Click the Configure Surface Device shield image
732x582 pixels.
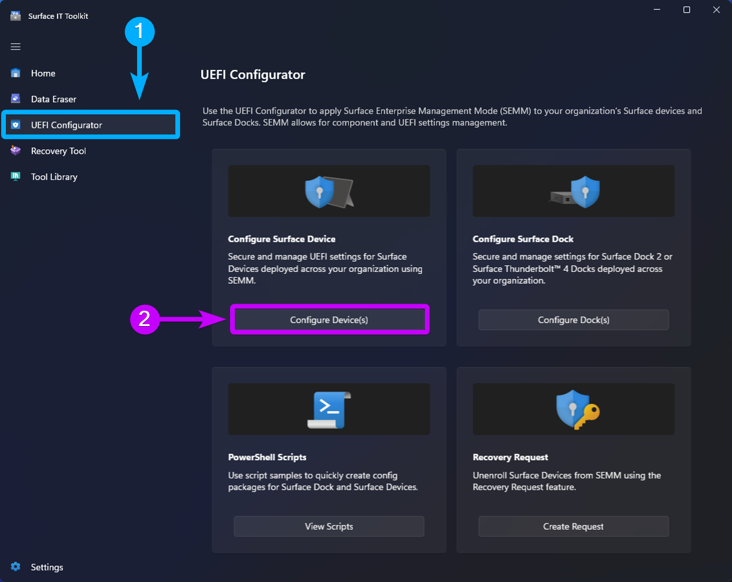coord(328,191)
